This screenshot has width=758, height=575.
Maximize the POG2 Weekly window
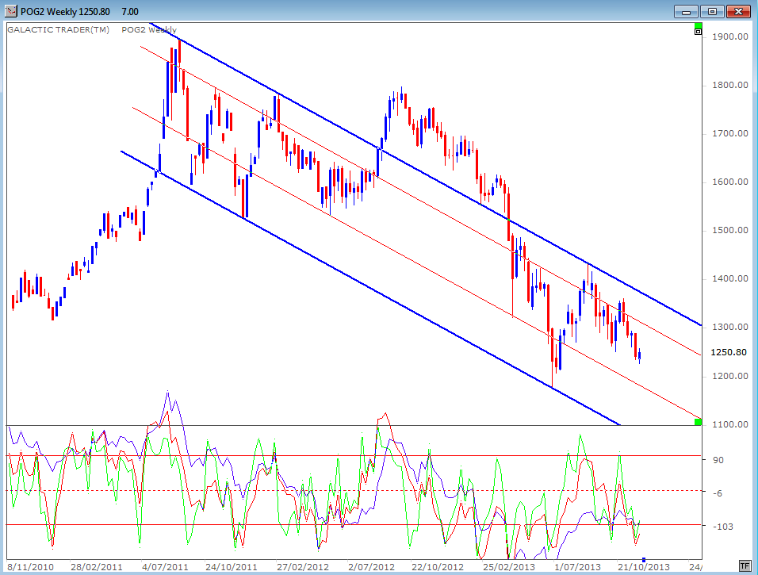click(711, 12)
